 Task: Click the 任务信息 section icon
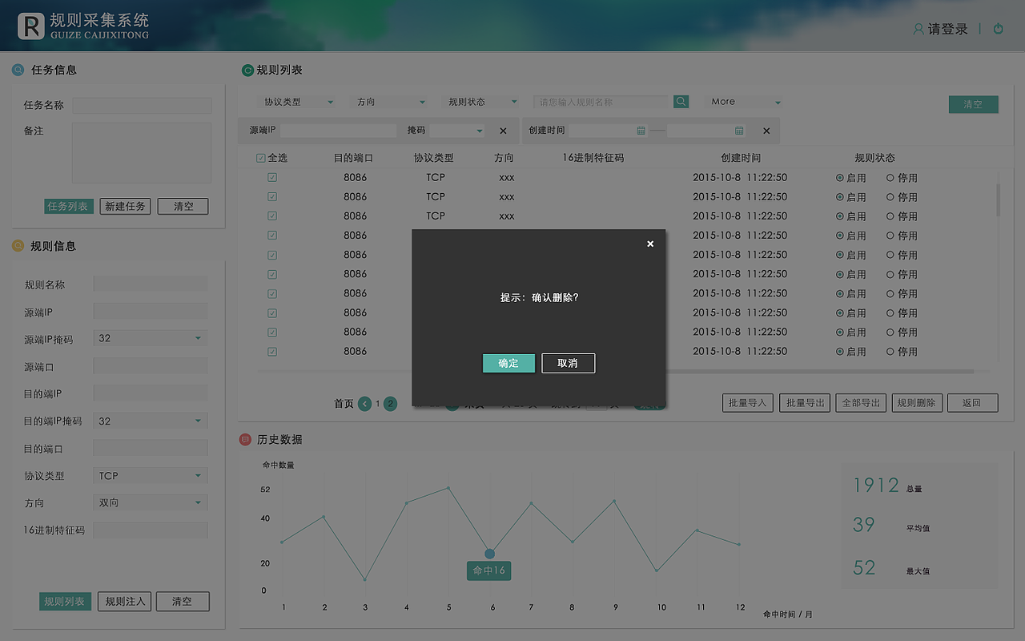pos(18,70)
